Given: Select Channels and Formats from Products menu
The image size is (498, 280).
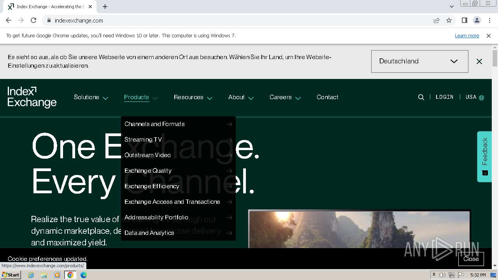Looking at the screenshot, I should tap(154, 124).
